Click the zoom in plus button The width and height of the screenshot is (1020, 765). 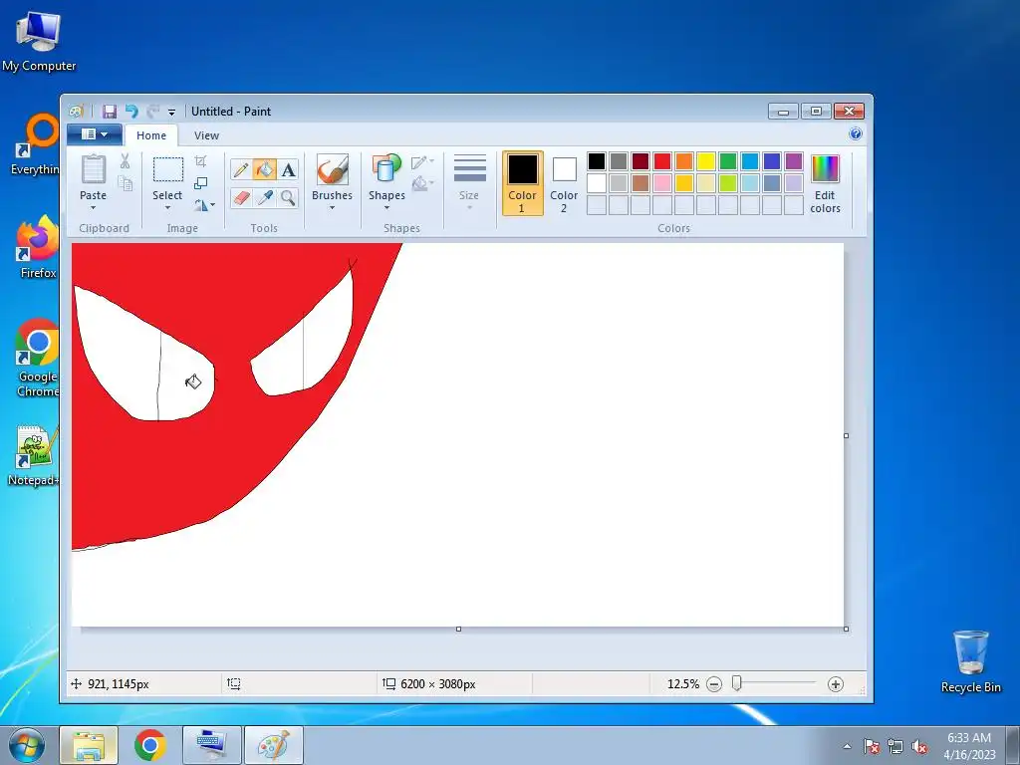(836, 684)
